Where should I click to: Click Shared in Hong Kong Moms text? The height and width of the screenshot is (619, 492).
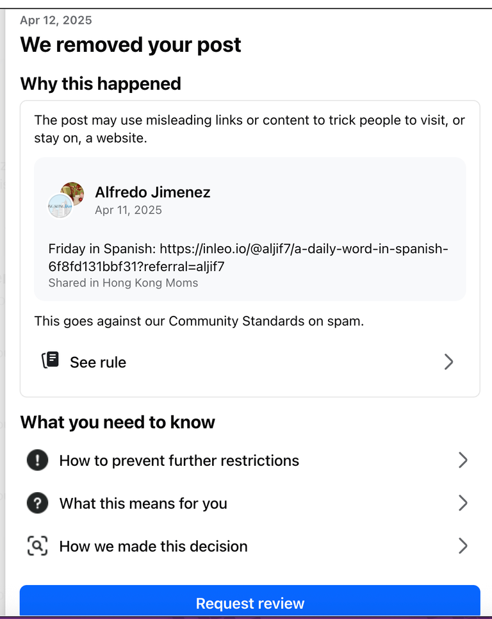123,283
